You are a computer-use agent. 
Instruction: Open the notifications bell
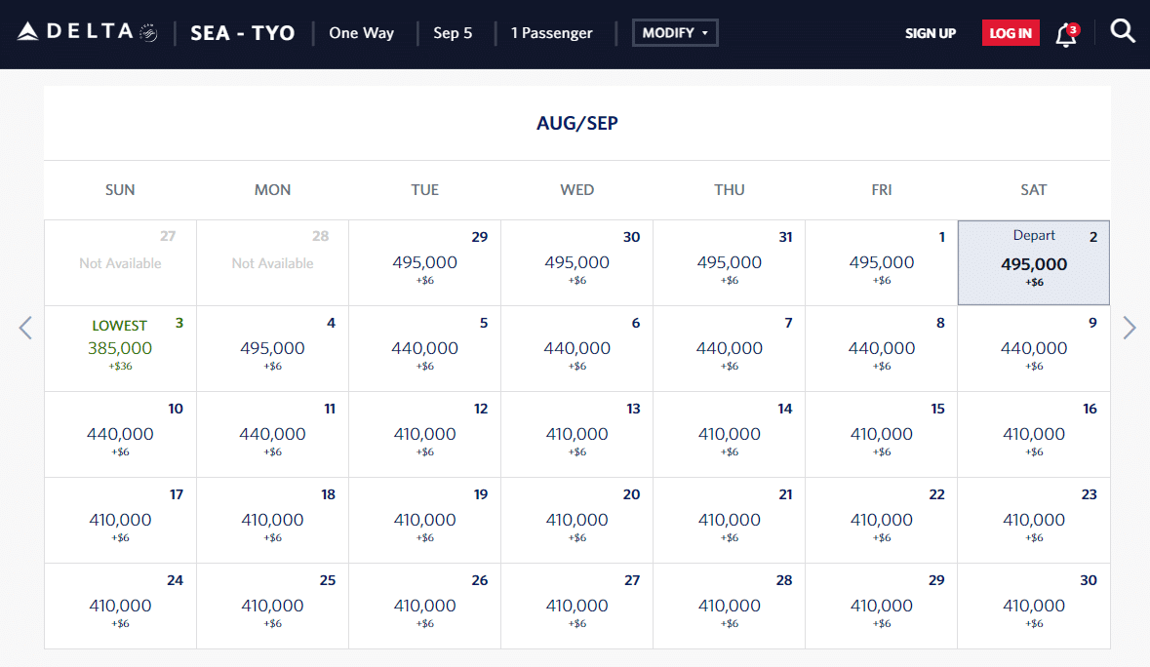(1066, 34)
